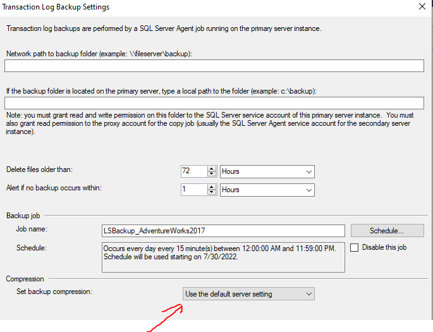Screen dimensions: 433x332
Task: Click the 'Job name:' label
Action: click(32, 229)
